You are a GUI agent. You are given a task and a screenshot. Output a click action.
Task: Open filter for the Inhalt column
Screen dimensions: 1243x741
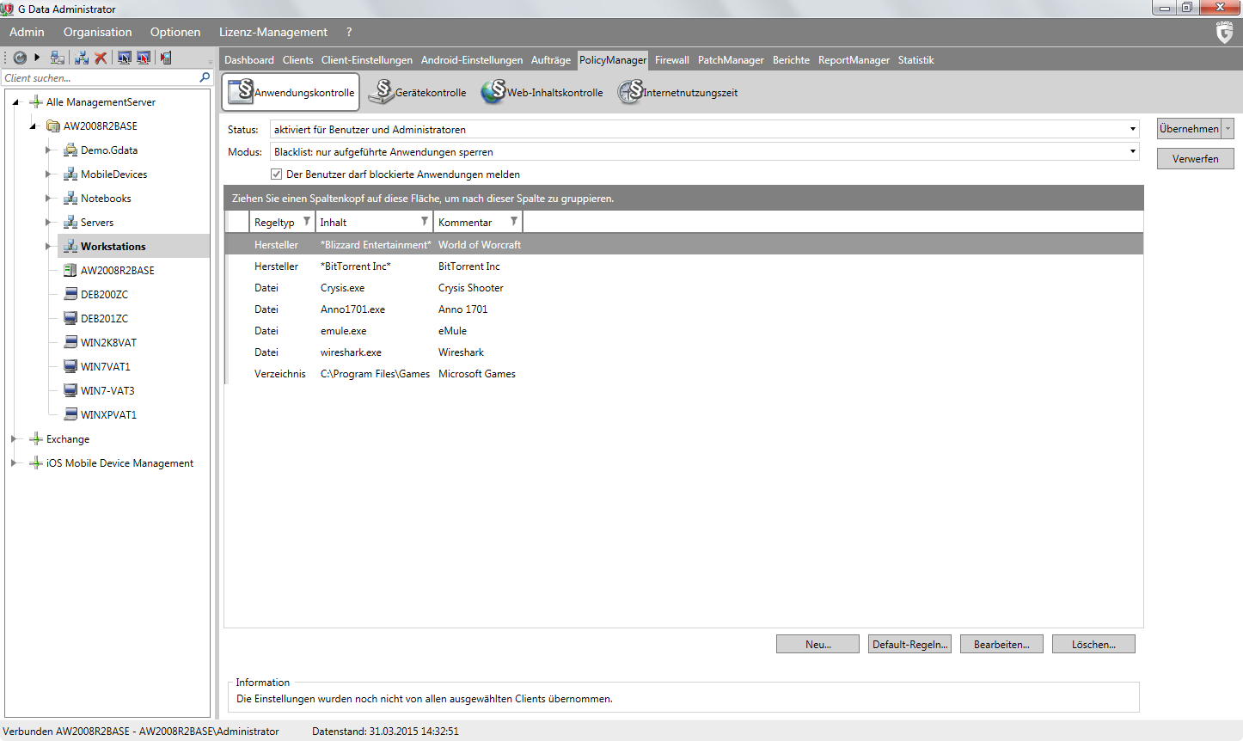coord(424,221)
